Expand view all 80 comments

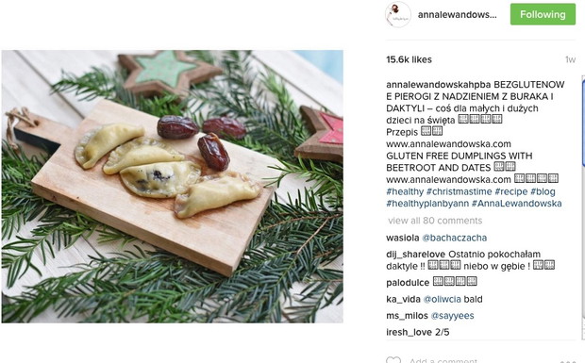click(x=435, y=221)
